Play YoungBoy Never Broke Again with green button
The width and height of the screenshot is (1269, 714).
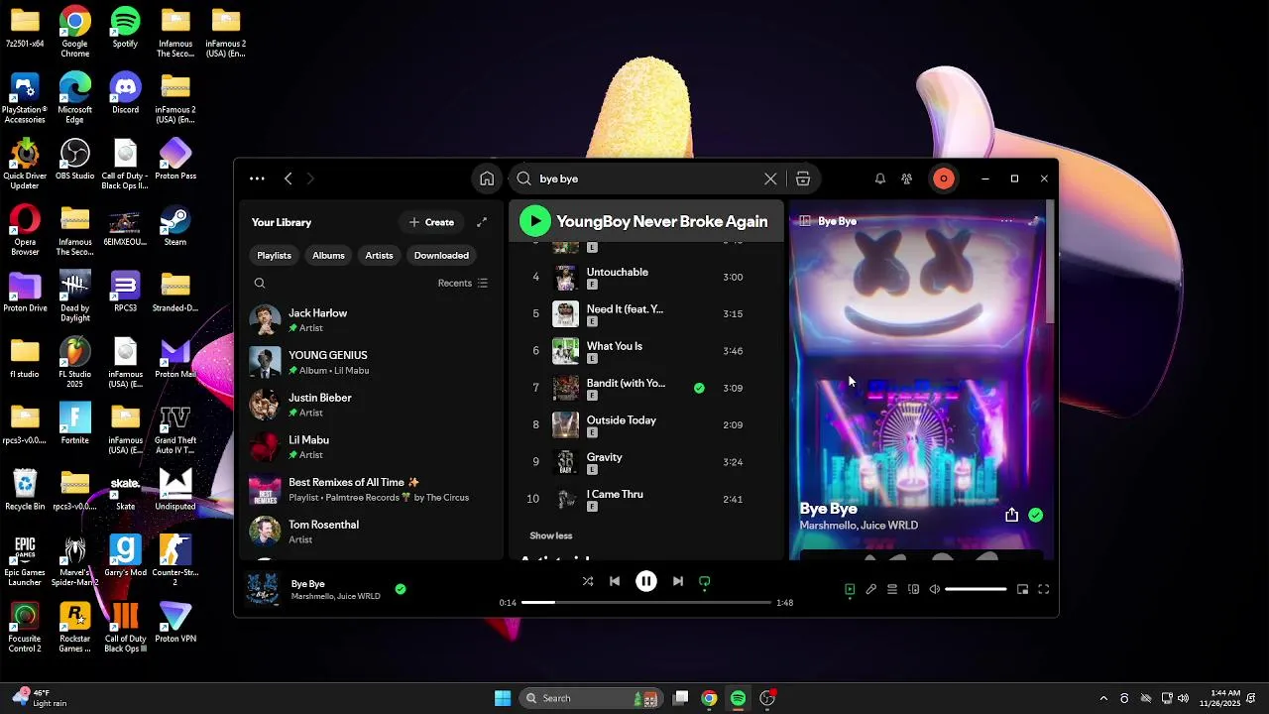(535, 221)
